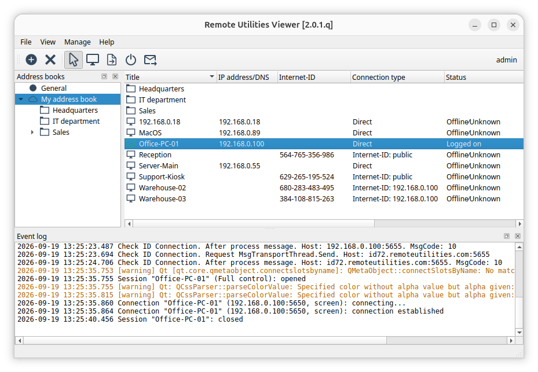Click Sales folder icon in list
The height and width of the screenshot is (372, 538).
pos(131,111)
